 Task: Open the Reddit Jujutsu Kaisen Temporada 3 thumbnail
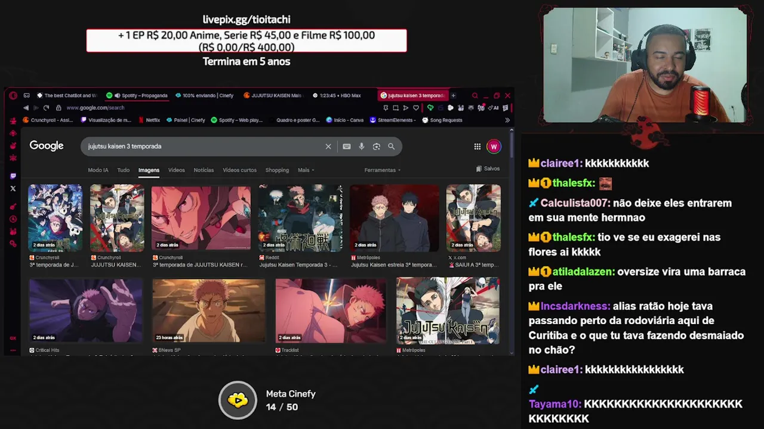[x=300, y=218]
